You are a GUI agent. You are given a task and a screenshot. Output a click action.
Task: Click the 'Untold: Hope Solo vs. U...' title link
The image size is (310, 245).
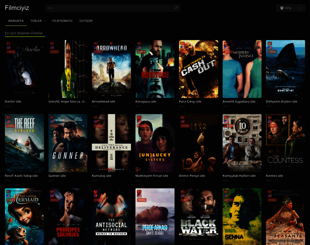tap(68, 102)
